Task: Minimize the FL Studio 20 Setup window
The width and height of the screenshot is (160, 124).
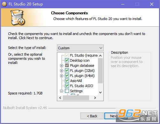Action: [123, 4]
